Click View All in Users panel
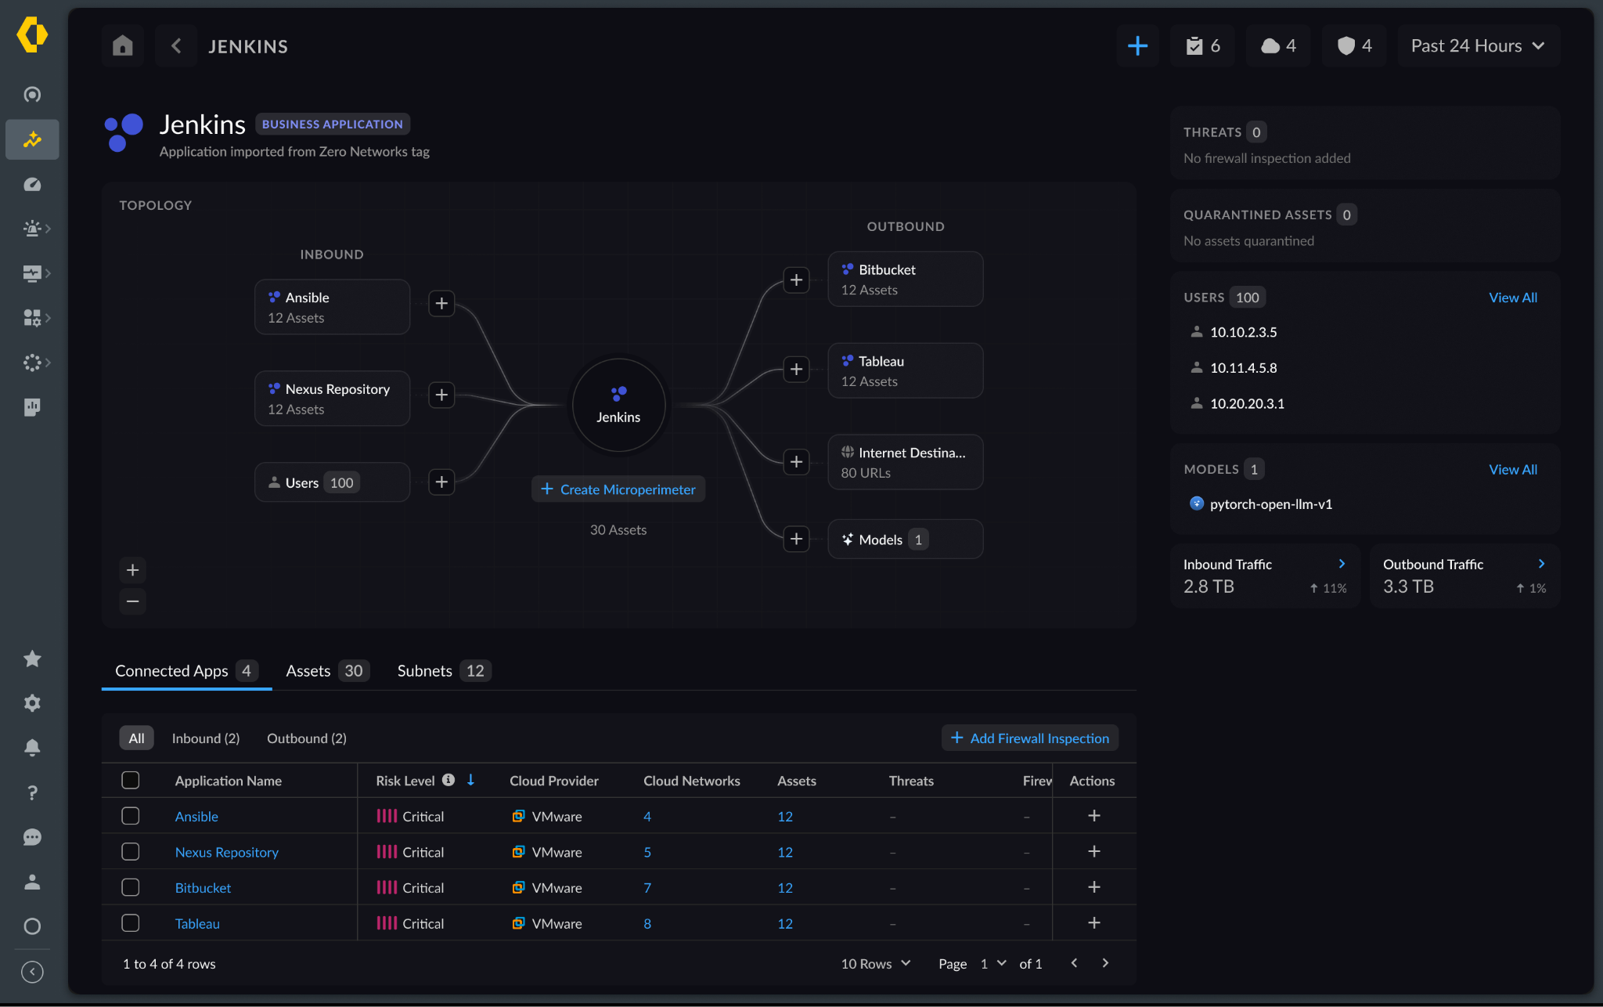The image size is (1603, 1007). coord(1512,298)
